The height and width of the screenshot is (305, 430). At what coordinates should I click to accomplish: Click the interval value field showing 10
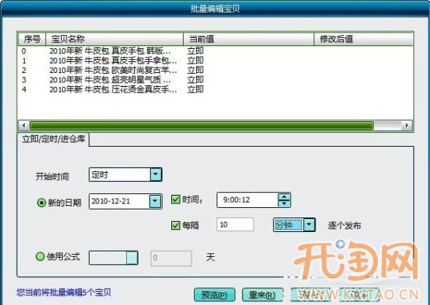click(x=235, y=225)
